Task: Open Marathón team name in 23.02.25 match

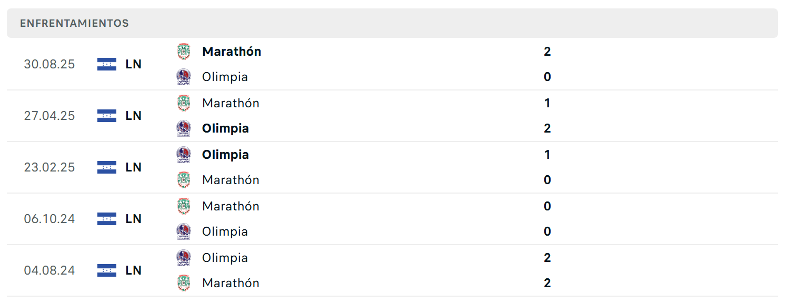Action: click(x=231, y=180)
